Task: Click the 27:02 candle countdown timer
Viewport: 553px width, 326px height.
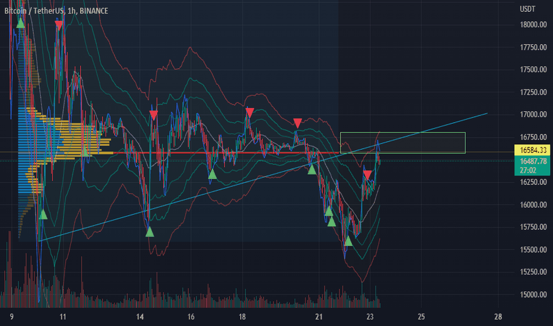Action: click(x=528, y=171)
